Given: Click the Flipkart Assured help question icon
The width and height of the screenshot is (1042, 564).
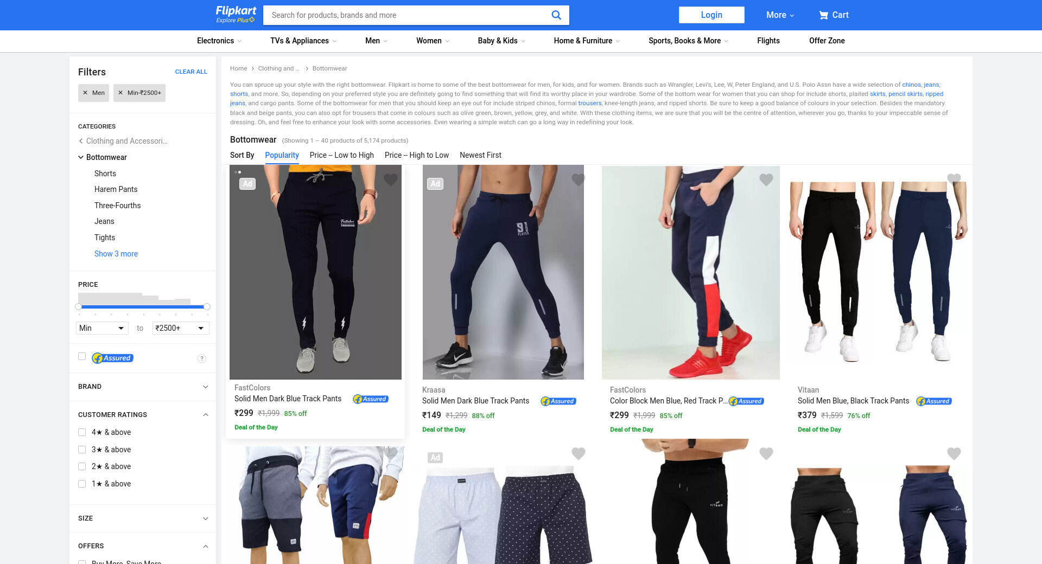Looking at the screenshot, I should coord(202,358).
